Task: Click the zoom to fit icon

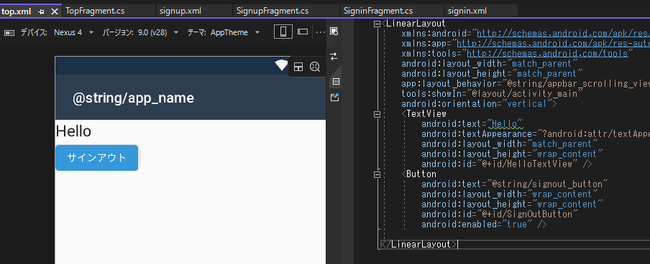Action: click(x=315, y=67)
